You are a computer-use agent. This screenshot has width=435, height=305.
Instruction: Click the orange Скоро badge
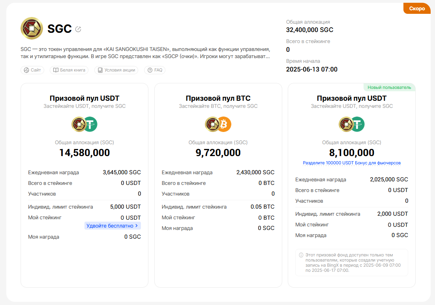(417, 8)
